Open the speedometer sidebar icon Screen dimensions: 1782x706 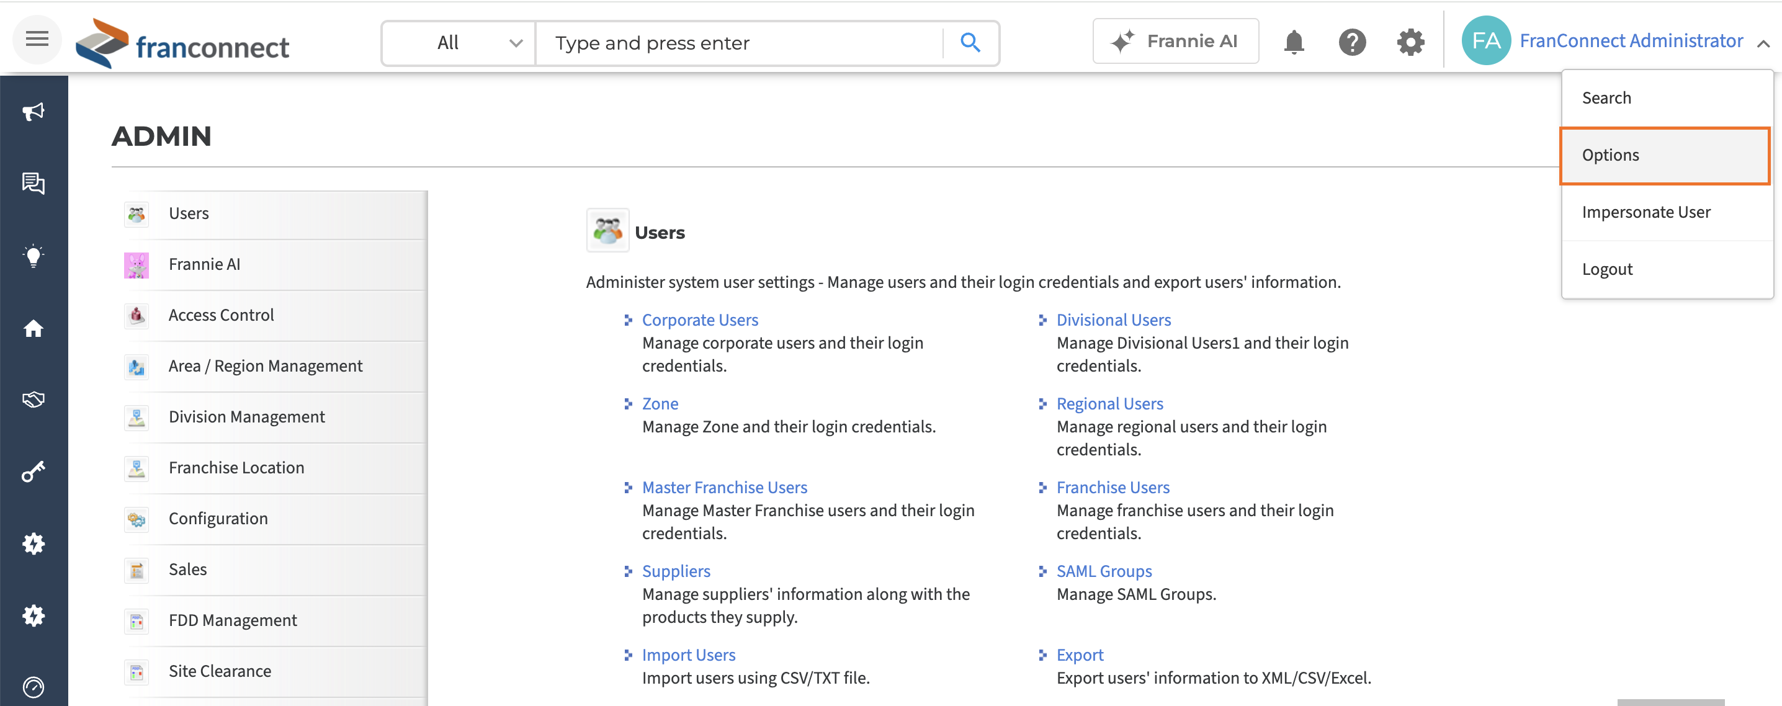34,687
